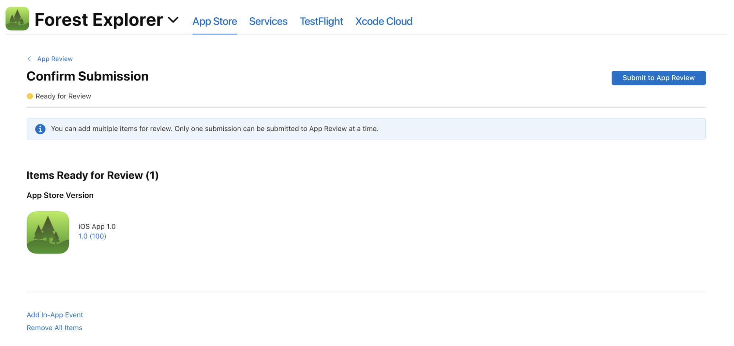The height and width of the screenshot is (346, 734).
Task: Click the Items Ready for Review heading
Action: pos(92,175)
